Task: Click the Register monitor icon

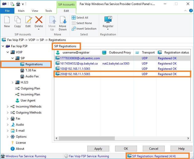Action: [108, 19]
